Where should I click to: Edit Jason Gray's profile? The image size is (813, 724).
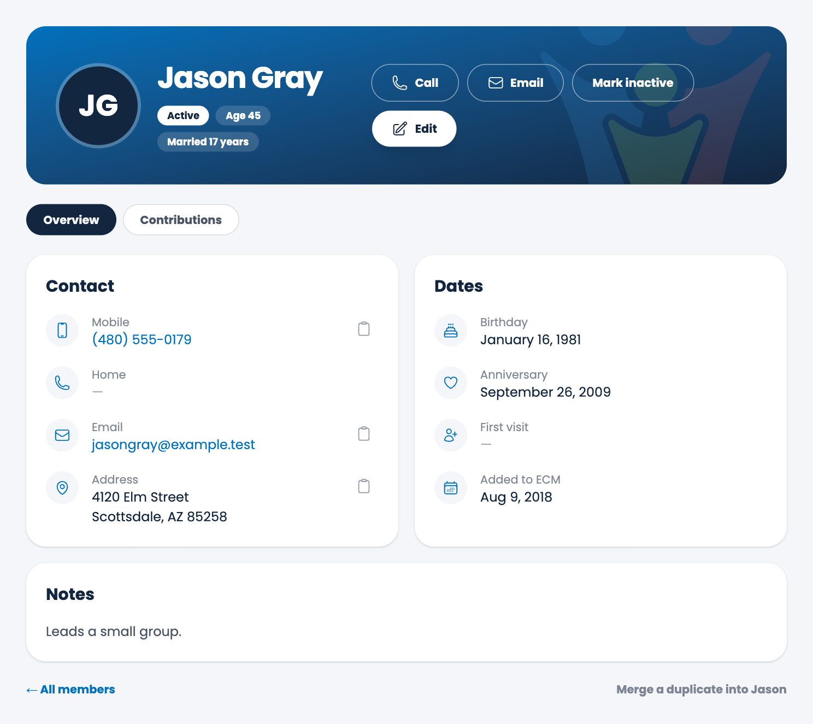click(x=414, y=128)
